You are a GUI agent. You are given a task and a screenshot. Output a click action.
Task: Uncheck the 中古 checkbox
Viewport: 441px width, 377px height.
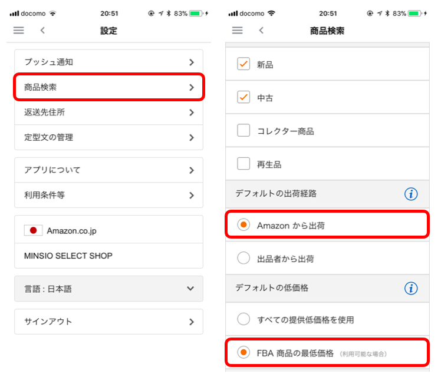tap(243, 97)
